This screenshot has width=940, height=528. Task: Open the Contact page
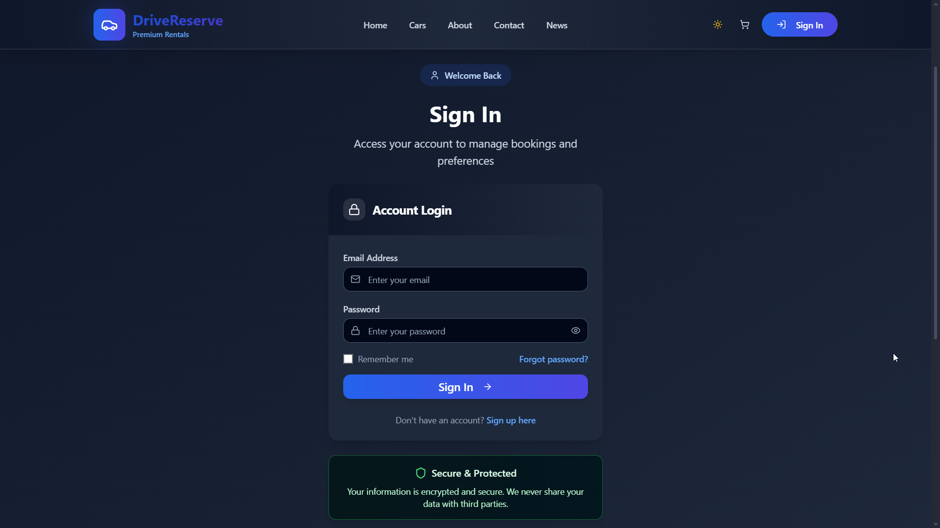[x=509, y=25]
